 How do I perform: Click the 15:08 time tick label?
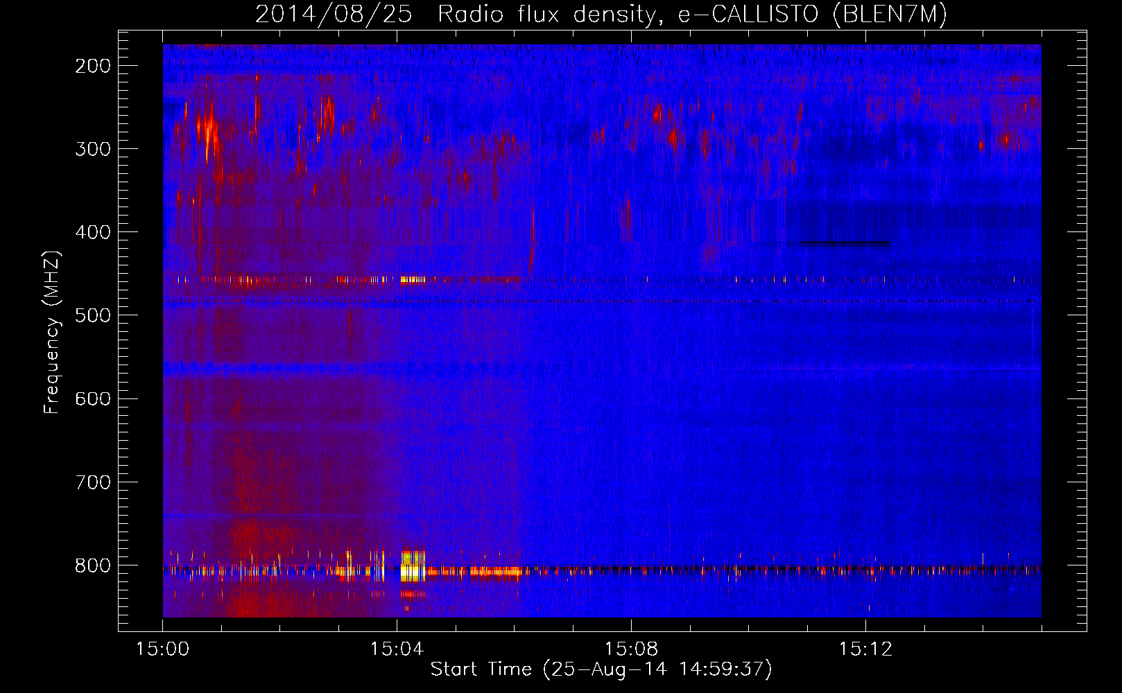point(631,649)
